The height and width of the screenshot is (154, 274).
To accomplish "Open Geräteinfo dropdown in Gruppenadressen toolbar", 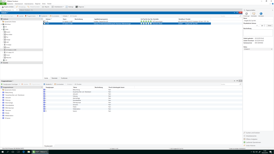I will [48, 84].
